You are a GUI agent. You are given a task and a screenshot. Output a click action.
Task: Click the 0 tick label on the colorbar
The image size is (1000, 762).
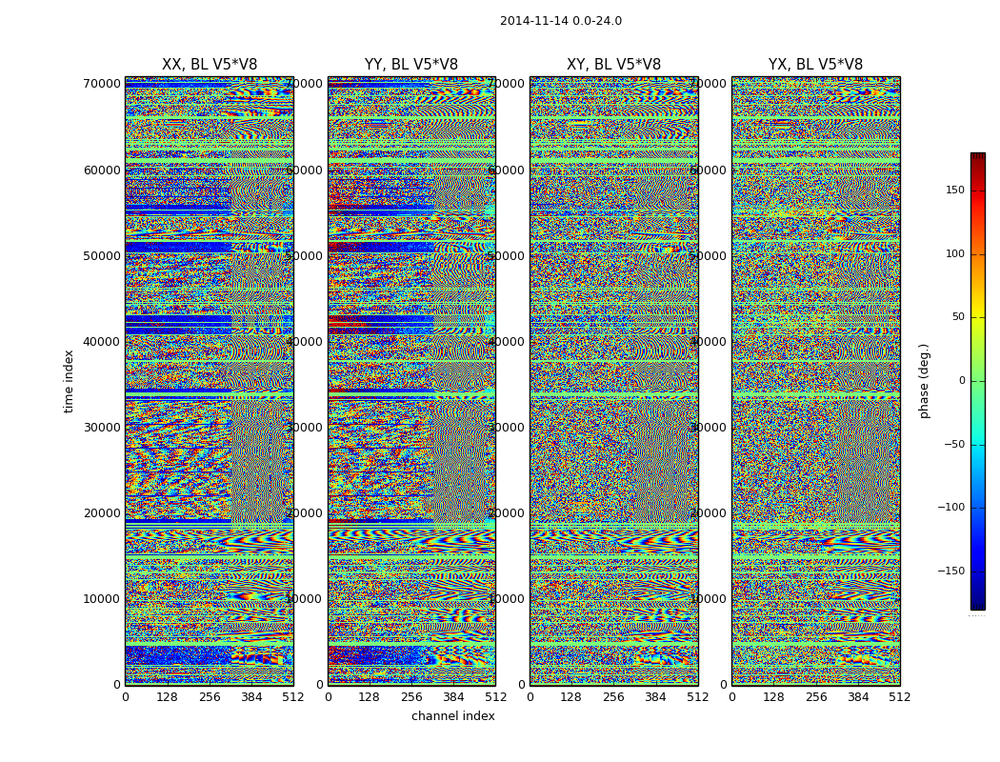960,381
